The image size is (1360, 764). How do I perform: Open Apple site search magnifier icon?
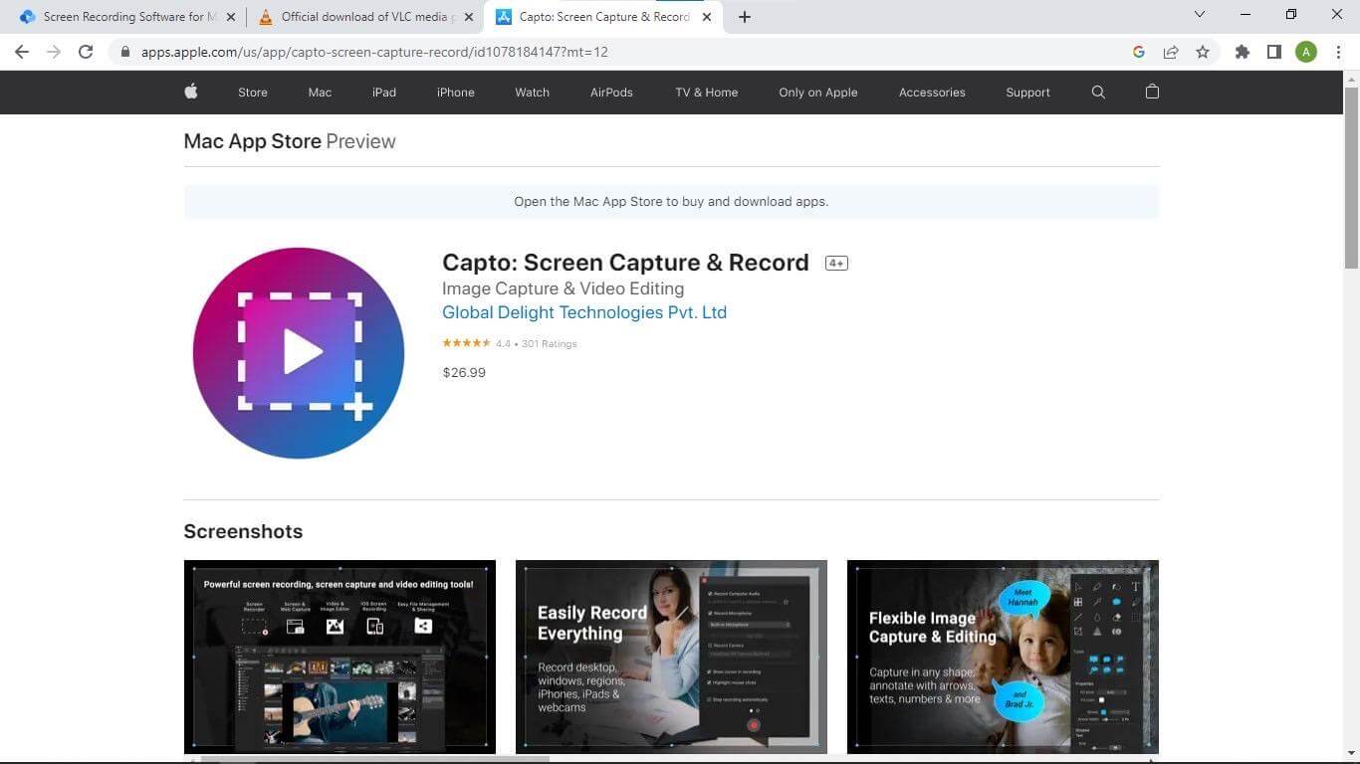(1097, 92)
